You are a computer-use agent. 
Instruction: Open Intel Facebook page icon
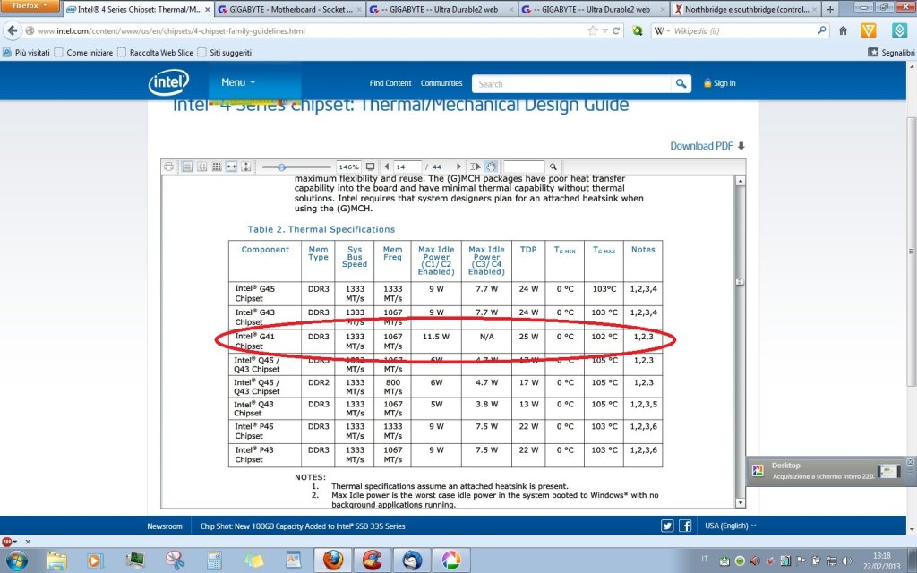pyautogui.click(x=685, y=526)
